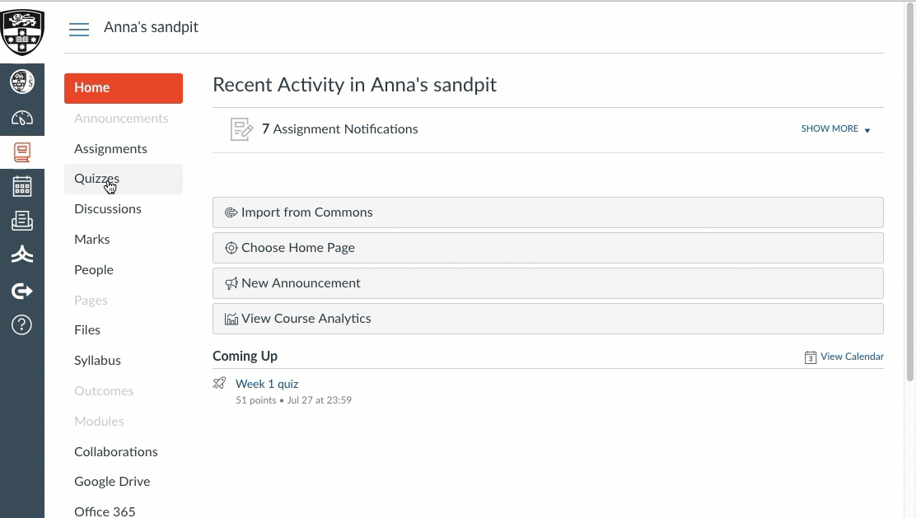Open the Courses book icon
Viewport: 916px width, 518px height.
[x=22, y=152]
